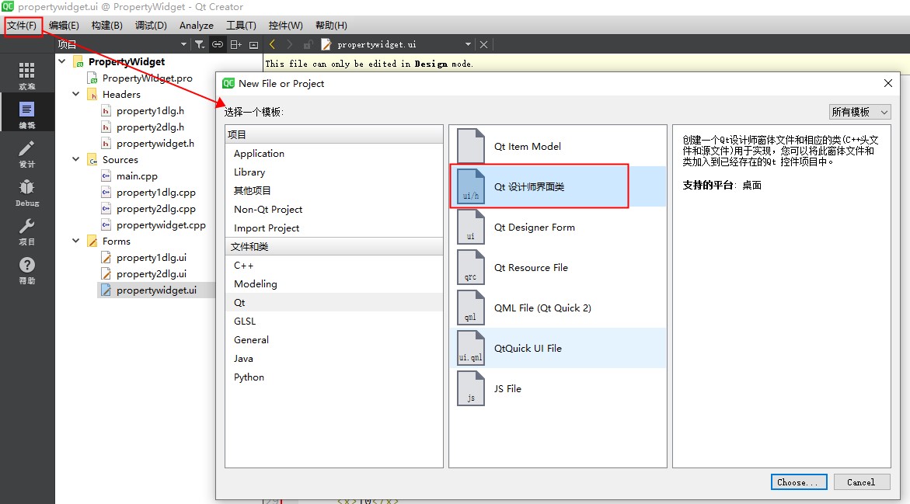Click the split panel icon
910x504 pixels.
235,44
